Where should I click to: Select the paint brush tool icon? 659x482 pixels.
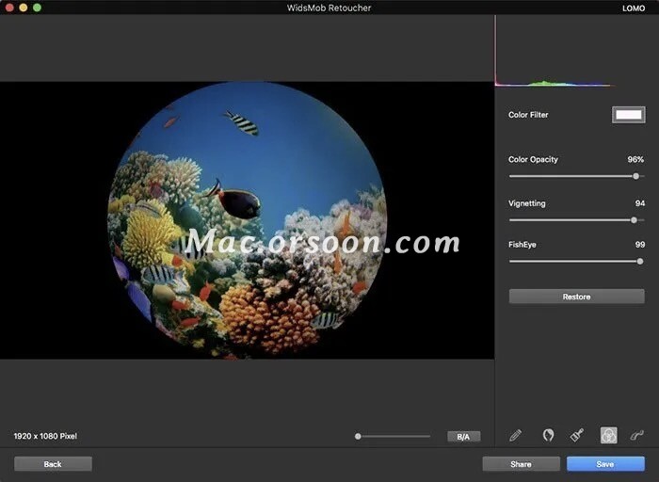point(577,435)
